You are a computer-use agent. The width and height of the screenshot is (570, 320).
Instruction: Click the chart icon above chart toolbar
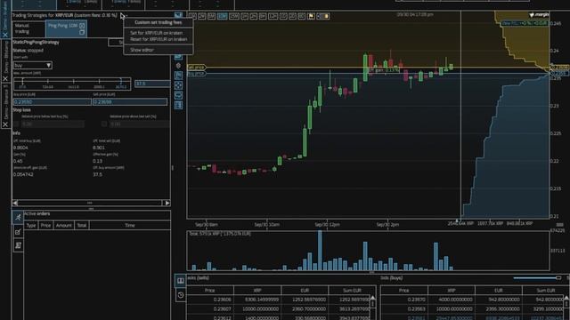(x=178, y=16)
